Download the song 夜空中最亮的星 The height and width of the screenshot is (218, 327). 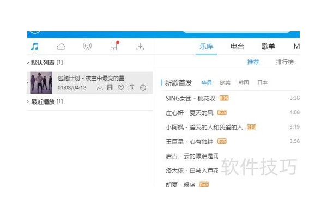tap(100, 88)
